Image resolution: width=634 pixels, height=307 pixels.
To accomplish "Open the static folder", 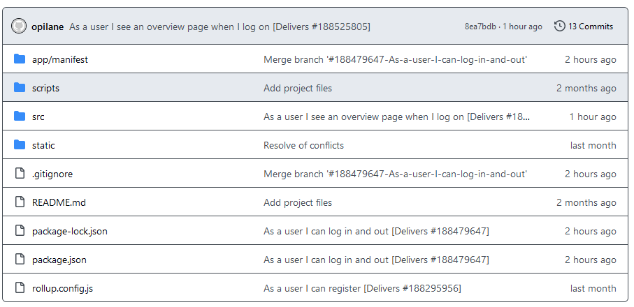I will (43, 145).
